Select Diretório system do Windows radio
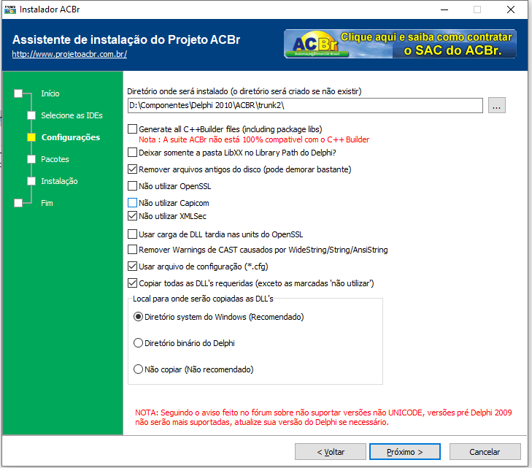Image resolution: width=532 pixels, height=468 pixels. (x=138, y=317)
